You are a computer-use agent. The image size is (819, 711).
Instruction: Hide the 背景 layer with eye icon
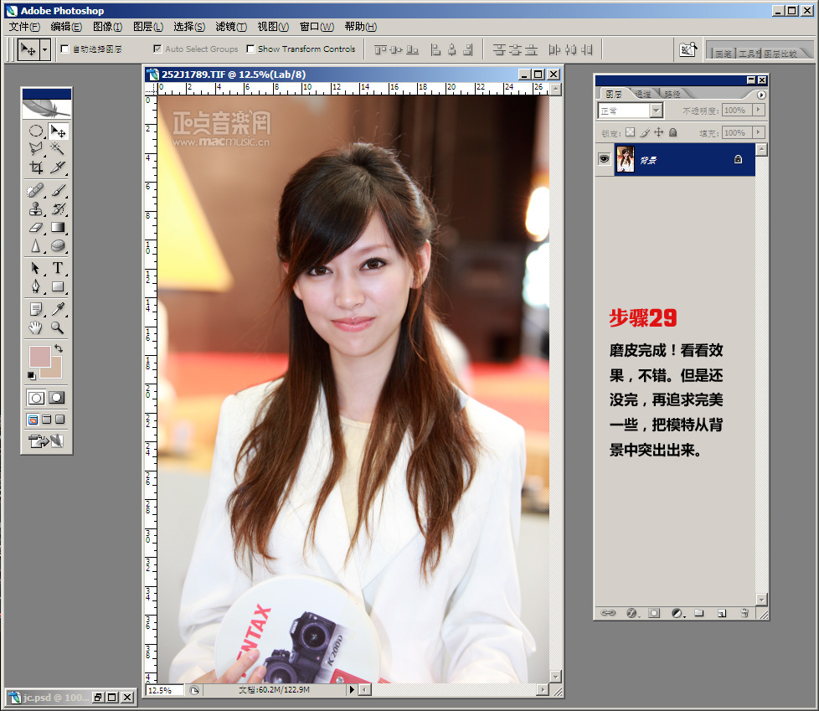pos(604,159)
